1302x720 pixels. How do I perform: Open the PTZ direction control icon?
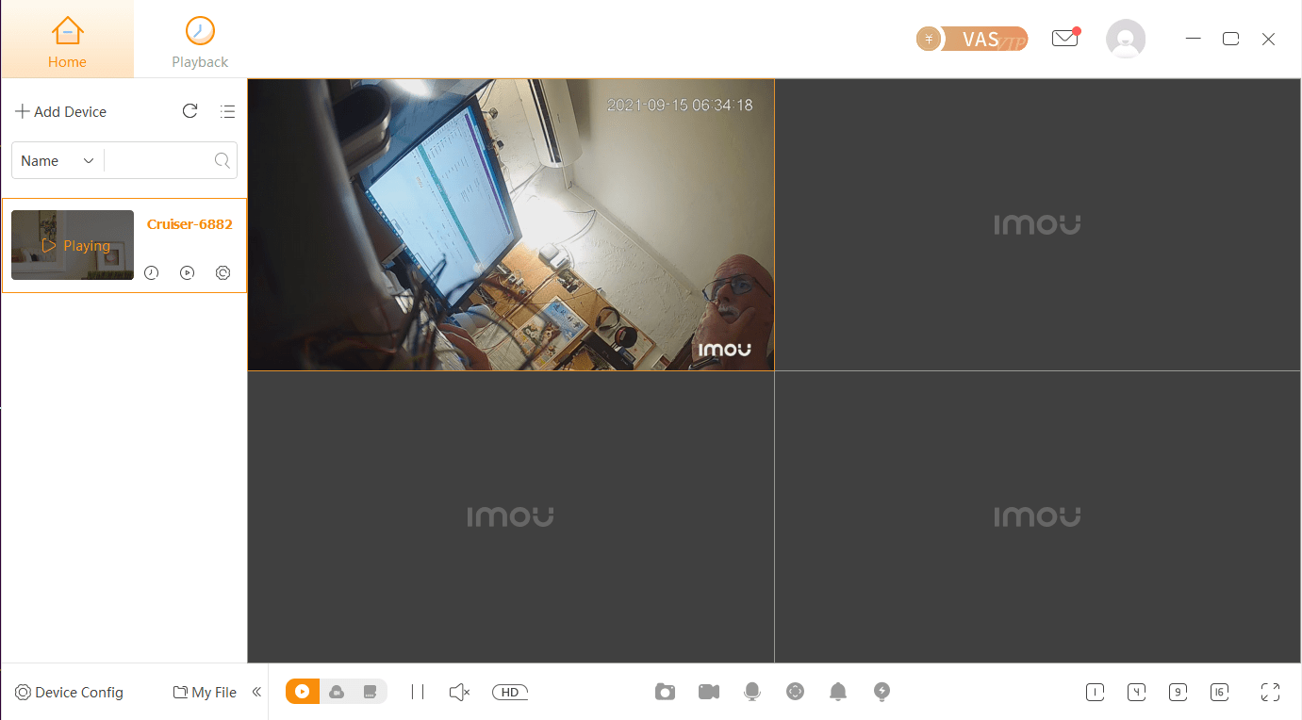pos(795,692)
